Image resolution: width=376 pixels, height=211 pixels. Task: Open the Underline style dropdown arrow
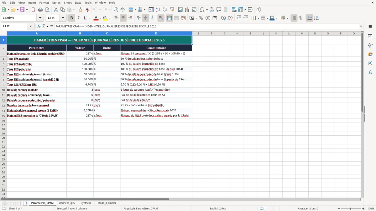coord(90,18)
